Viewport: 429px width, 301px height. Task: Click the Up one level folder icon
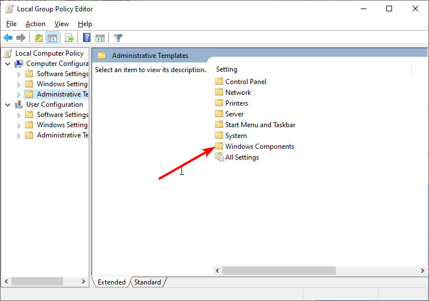tap(39, 37)
